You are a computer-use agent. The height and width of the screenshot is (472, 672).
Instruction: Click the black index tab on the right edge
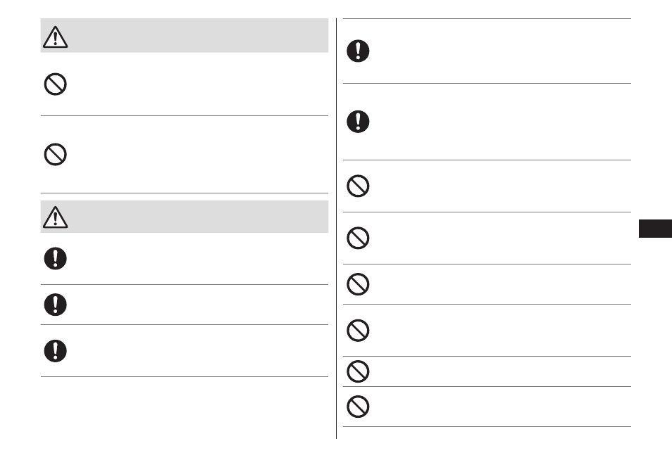pos(655,229)
